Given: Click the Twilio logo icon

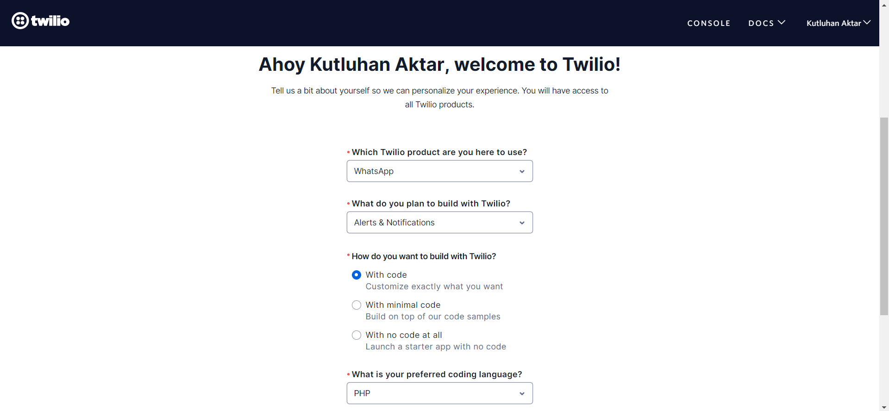Looking at the screenshot, I should tap(20, 21).
